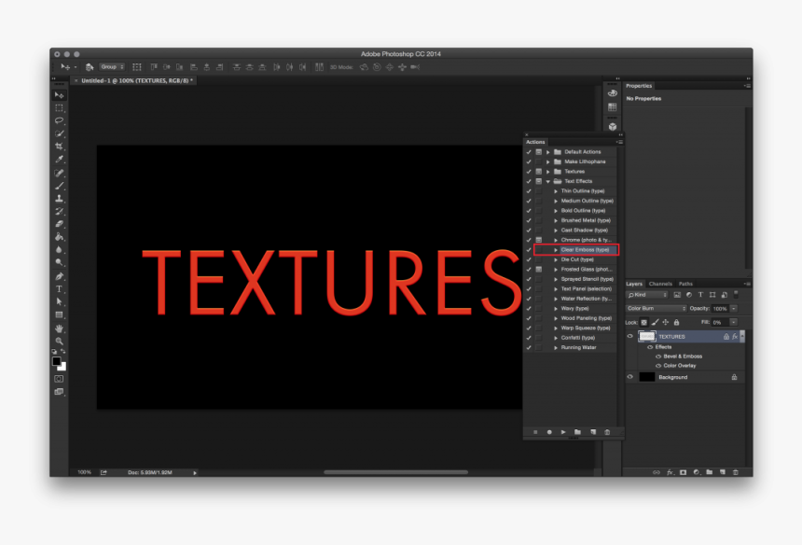802x545 pixels.
Task: Open Opacity slider dropdown arrow
Action: [734, 309]
